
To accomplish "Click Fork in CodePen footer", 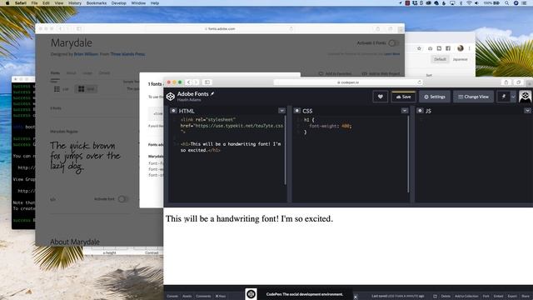I will click(x=486, y=297).
